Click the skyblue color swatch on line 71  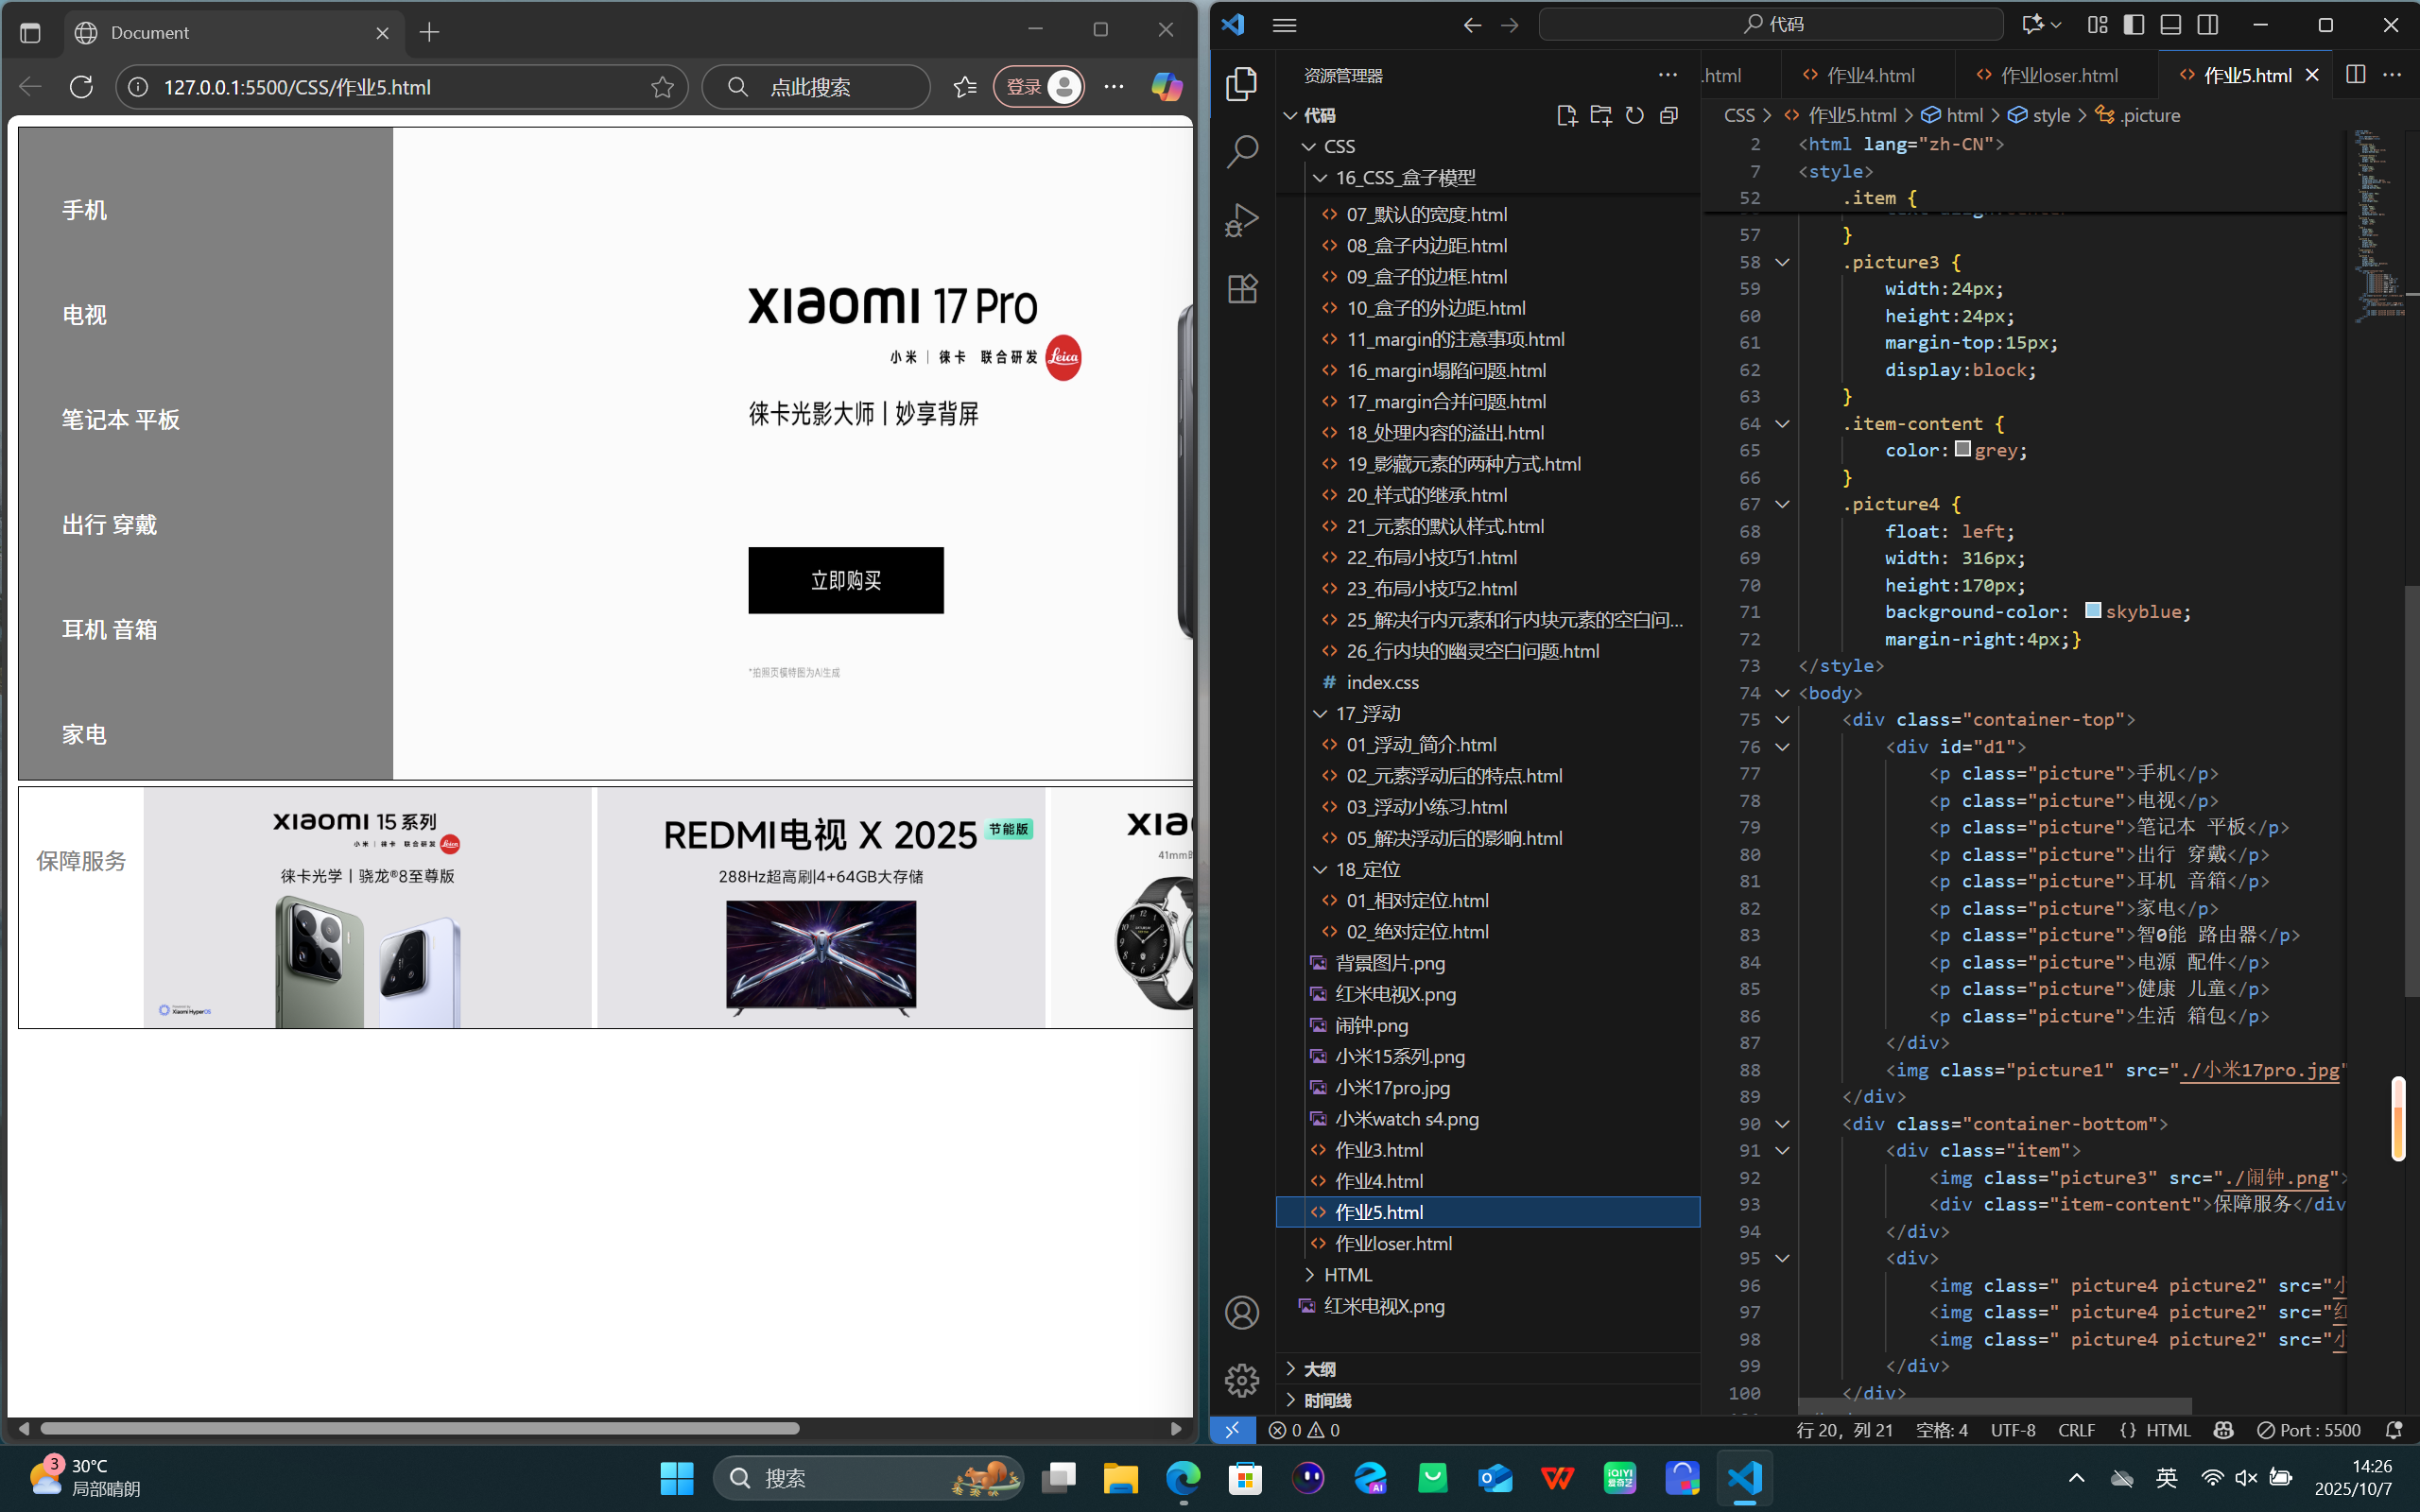tap(2093, 610)
